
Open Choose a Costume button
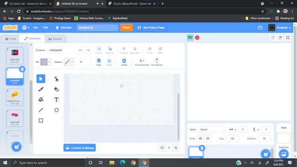tap(17, 146)
